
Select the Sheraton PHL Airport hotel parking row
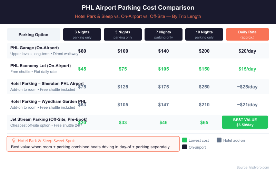47,84
